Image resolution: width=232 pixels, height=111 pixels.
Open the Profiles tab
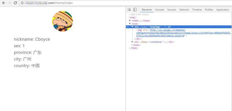click(209, 10)
